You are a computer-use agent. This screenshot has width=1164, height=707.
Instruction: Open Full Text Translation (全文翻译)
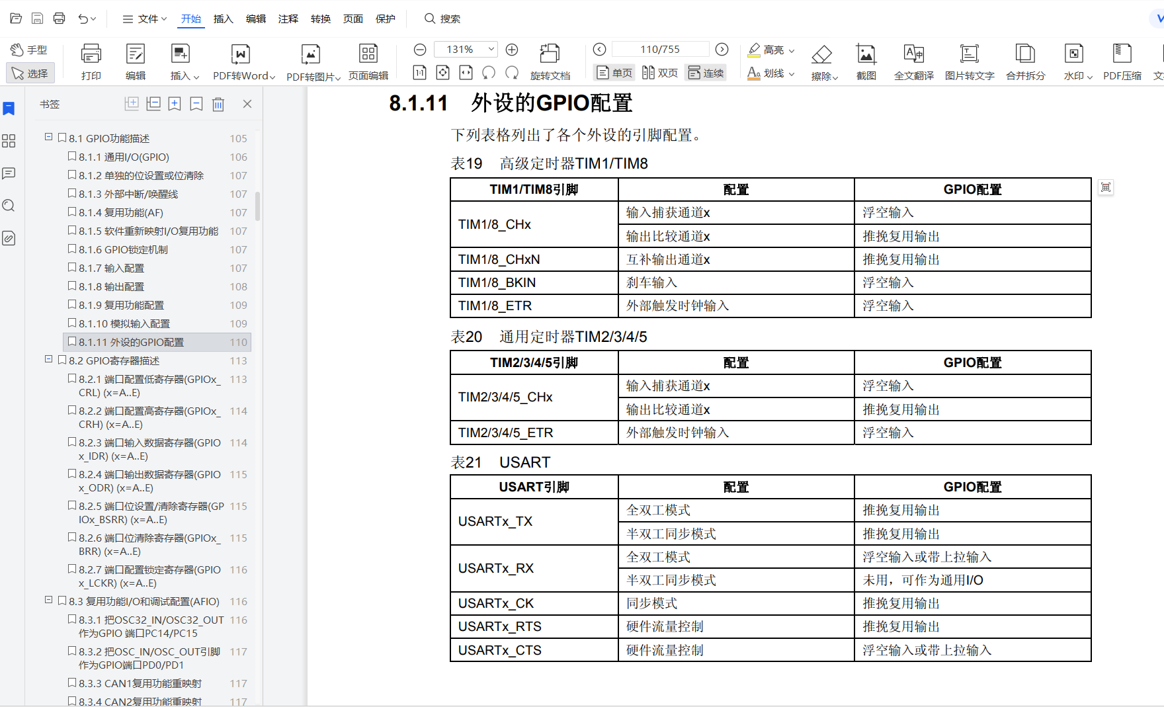[914, 62]
